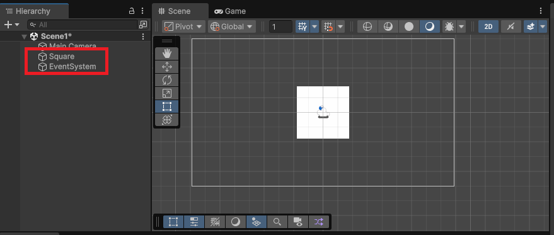Open grid visibility options dropdown arrow
Screen dimensions: 554x235
click(314, 26)
